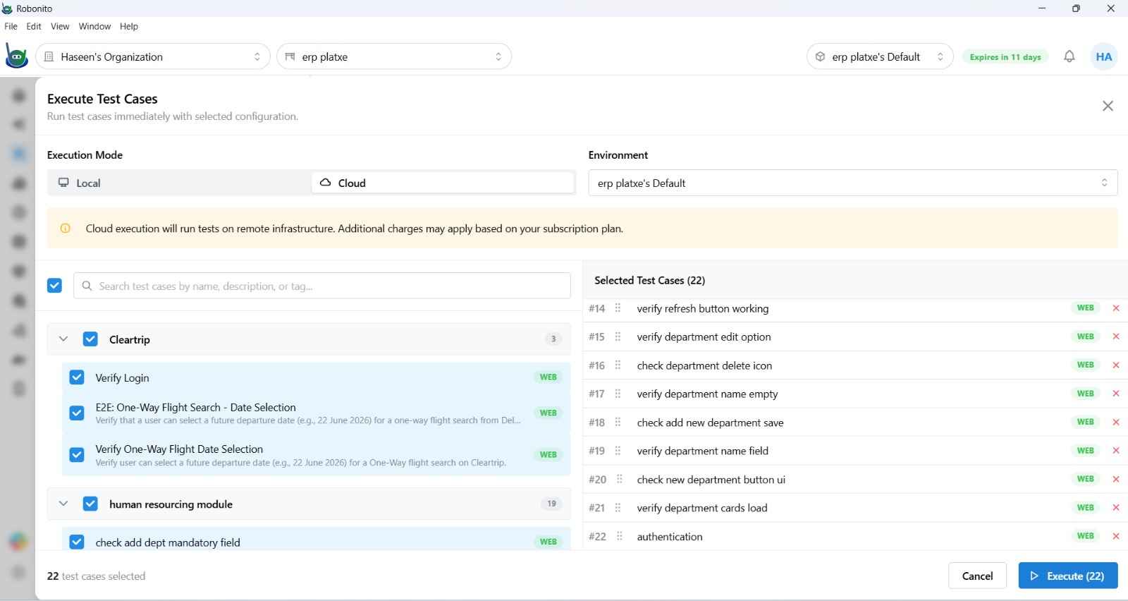Click the Execute (22) button
The height and width of the screenshot is (601, 1128).
point(1068,576)
